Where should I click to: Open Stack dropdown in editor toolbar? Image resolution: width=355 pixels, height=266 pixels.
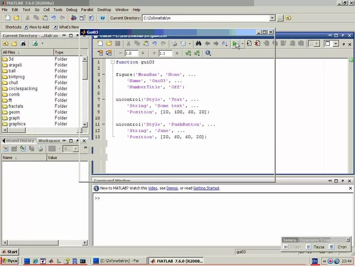314,44
